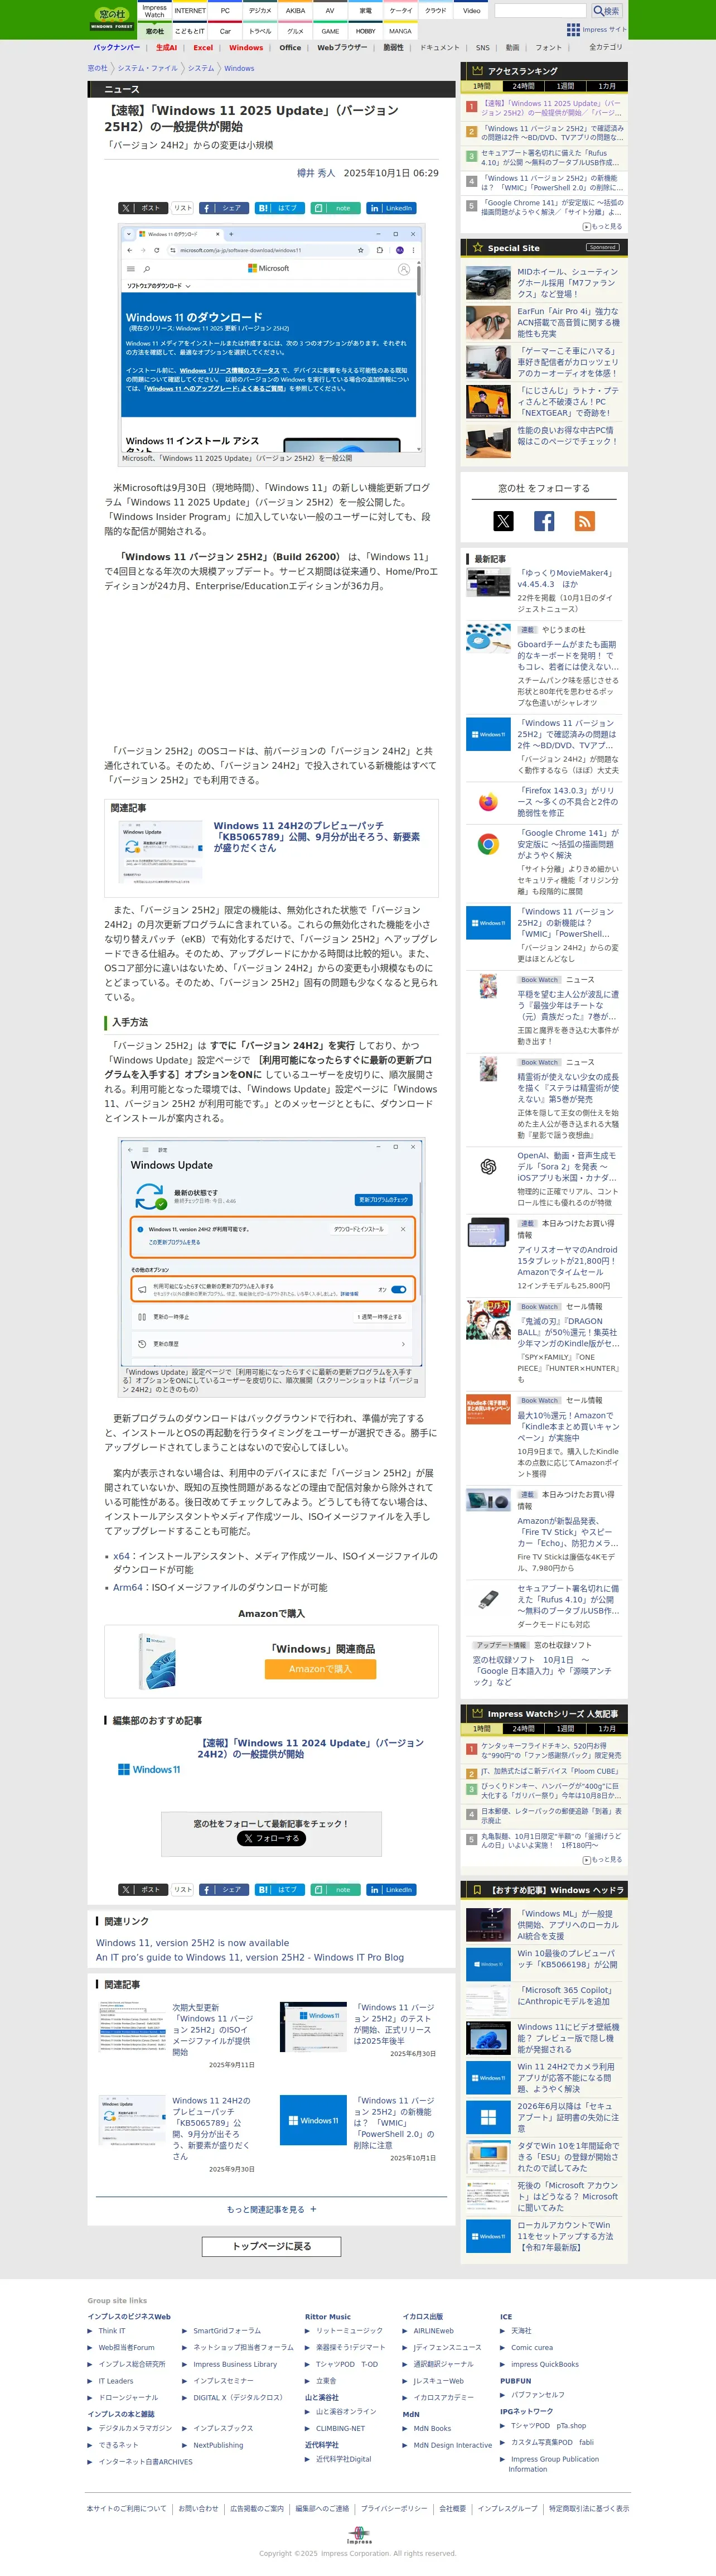Click the はてブ bookmark button above the article image

[x=279, y=208]
